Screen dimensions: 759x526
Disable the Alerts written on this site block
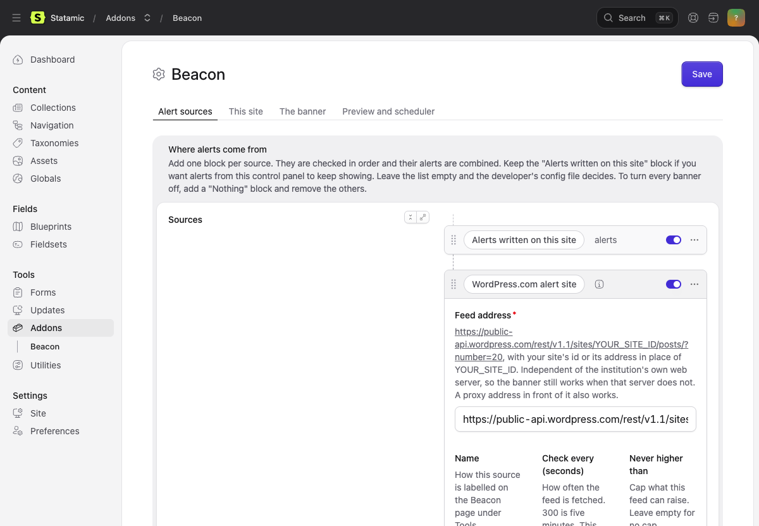click(x=674, y=240)
